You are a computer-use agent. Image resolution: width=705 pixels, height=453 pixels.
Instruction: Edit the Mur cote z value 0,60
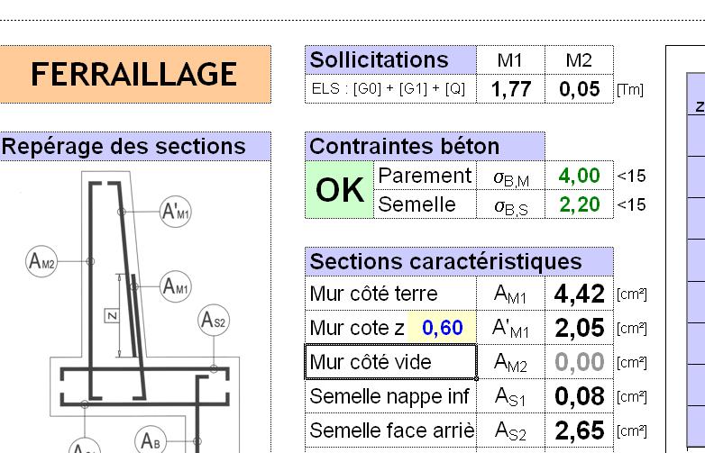pyautogui.click(x=442, y=328)
